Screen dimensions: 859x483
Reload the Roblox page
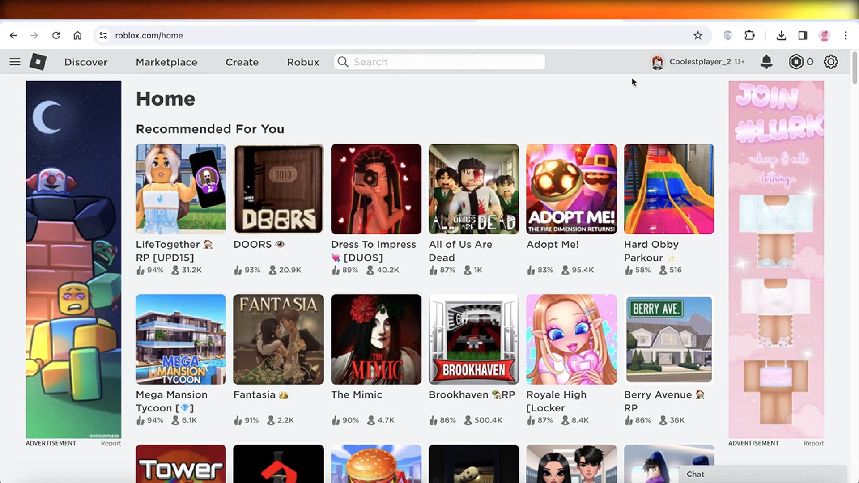coord(56,35)
